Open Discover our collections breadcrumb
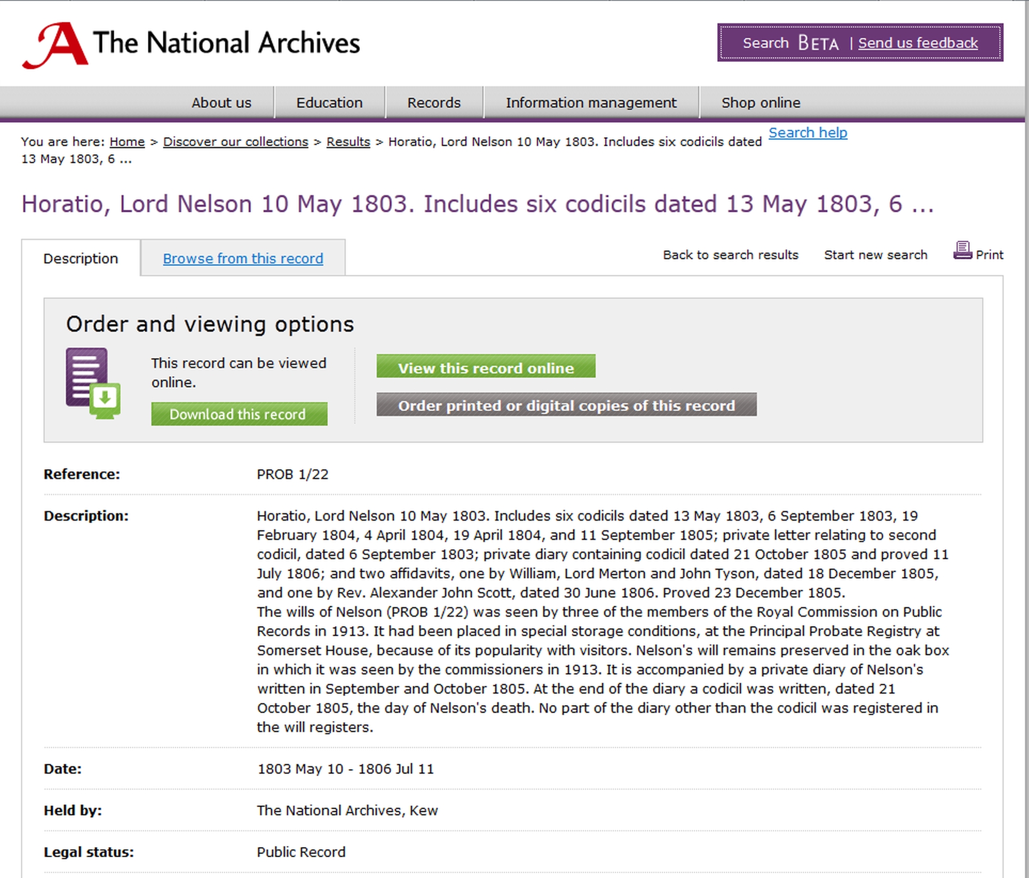Viewport: 1029px width, 878px height. [235, 142]
